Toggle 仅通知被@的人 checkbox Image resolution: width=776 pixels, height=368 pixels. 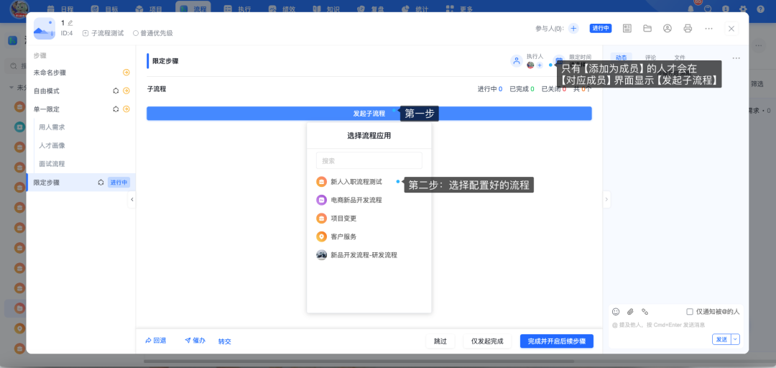[690, 311]
